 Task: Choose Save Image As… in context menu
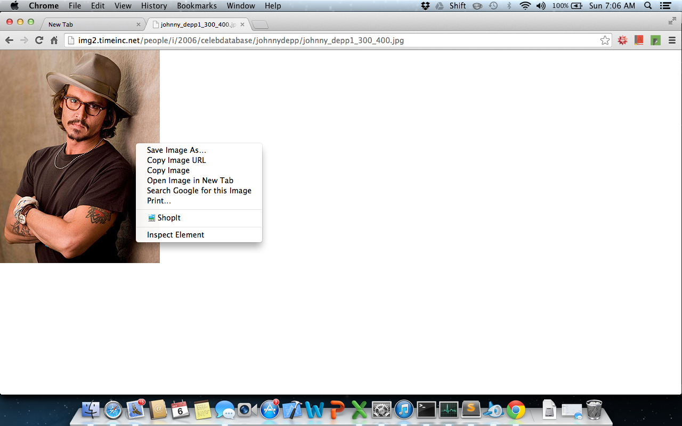tap(199, 150)
